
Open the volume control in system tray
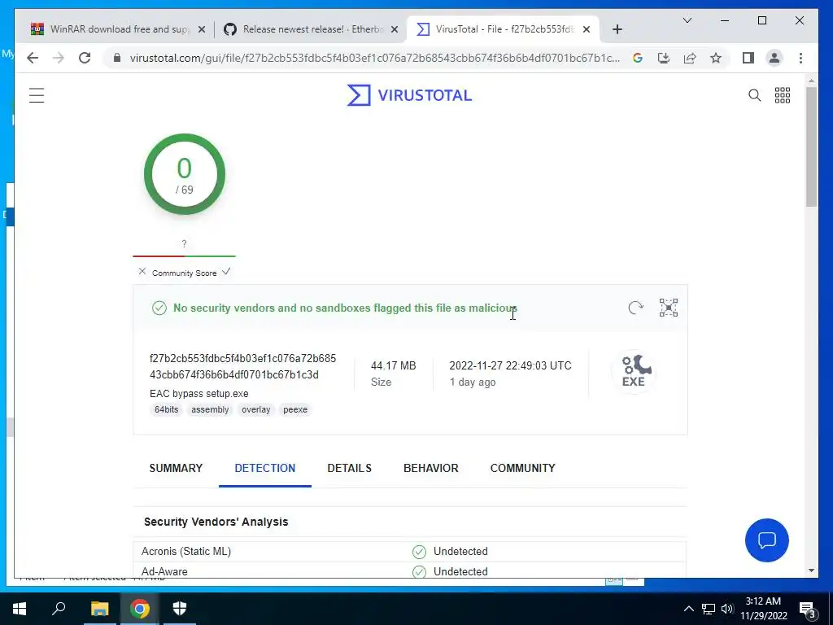click(727, 609)
